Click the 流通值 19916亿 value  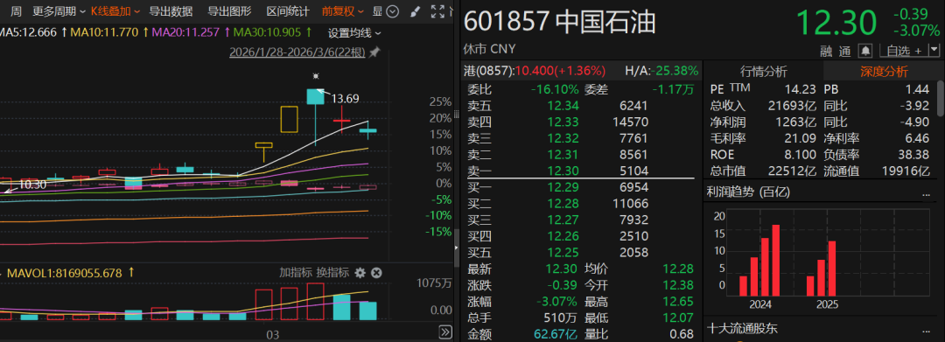(906, 171)
